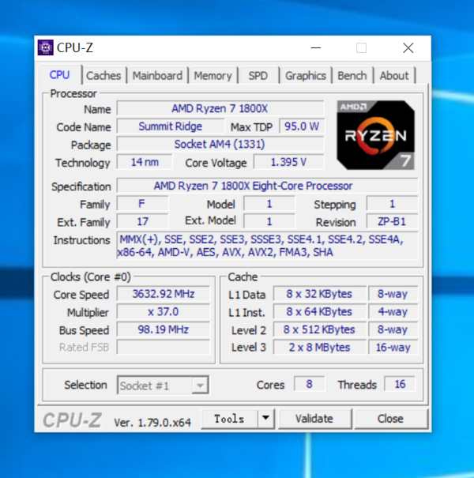Click the Specification field Eight-Core Processor
The height and width of the screenshot is (478, 474).
[x=267, y=186]
